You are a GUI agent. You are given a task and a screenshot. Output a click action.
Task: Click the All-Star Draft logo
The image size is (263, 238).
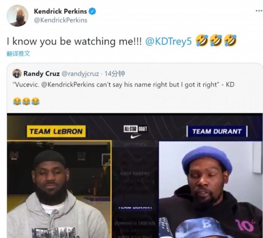click(136, 129)
